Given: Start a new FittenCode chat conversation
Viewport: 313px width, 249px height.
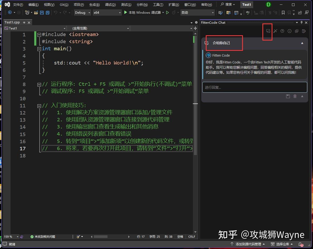Looking at the screenshot, I should [x=268, y=31].
